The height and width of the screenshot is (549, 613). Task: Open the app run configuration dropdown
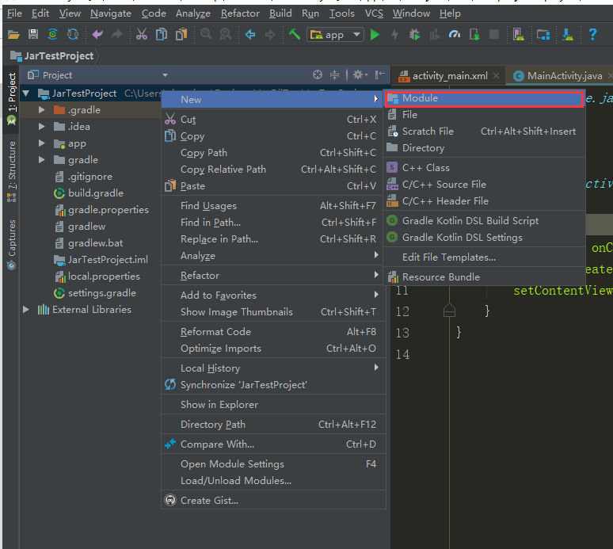(x=336, y=35)
